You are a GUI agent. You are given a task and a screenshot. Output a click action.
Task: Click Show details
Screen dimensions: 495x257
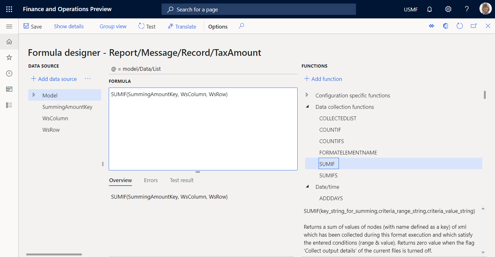[69, 26]
